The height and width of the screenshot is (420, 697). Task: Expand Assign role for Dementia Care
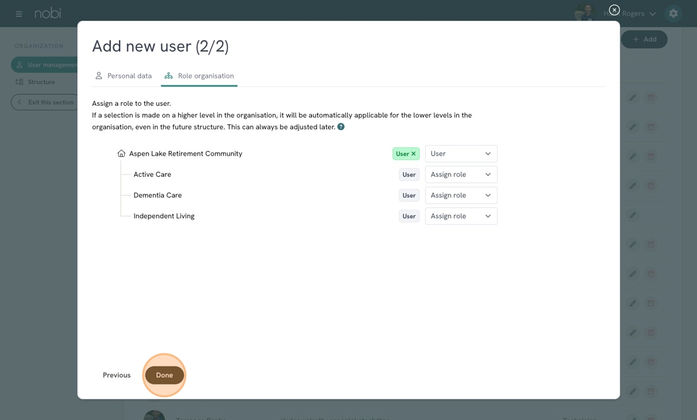461,195
